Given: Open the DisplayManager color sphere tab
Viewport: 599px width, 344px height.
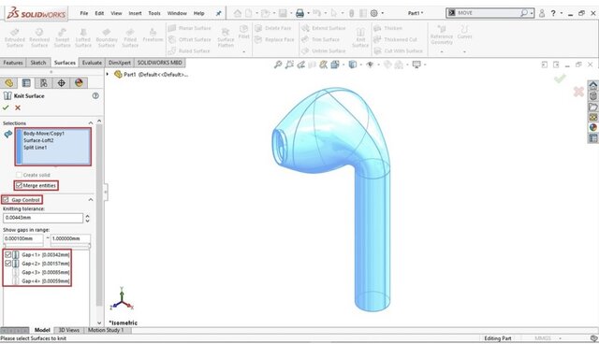Looking at the screenshot, I should [x=79, y=83].
